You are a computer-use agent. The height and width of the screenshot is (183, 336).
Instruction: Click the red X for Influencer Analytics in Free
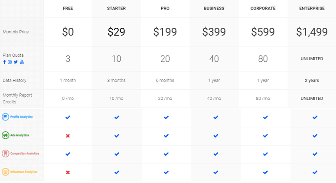68,172
